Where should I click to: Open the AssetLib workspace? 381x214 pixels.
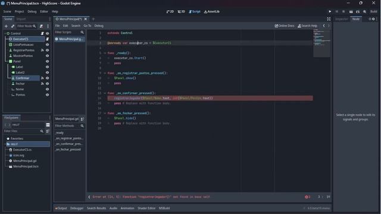coord(212,11)
